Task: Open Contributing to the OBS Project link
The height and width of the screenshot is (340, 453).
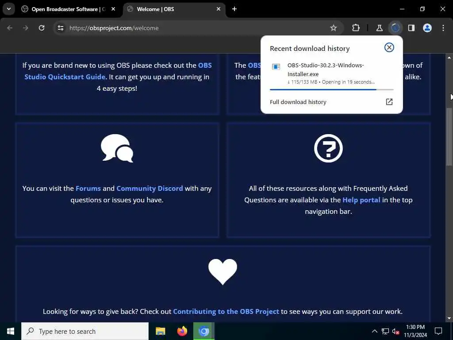Action: pos(226,312)
